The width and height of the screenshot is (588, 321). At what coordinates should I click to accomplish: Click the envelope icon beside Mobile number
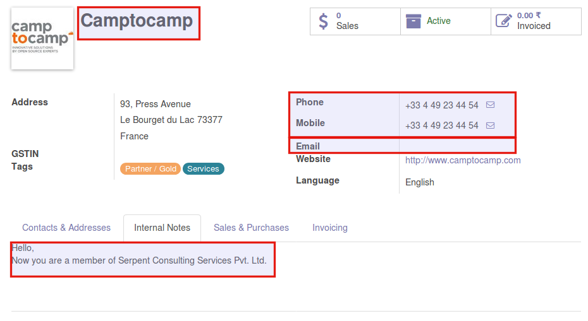(x=490, y=125)
